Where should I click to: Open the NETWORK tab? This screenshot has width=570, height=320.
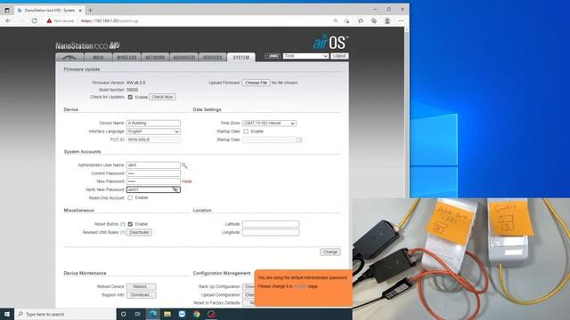155,57
